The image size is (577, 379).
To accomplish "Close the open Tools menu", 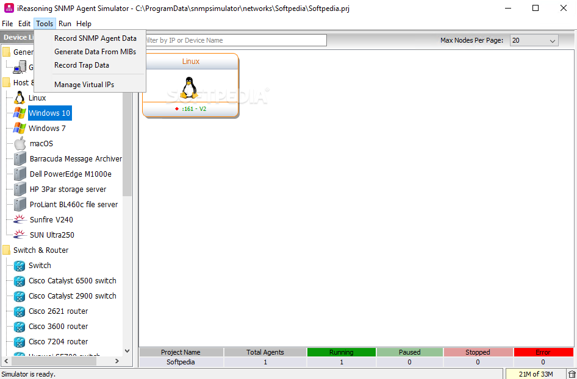I will click(45, 24).
